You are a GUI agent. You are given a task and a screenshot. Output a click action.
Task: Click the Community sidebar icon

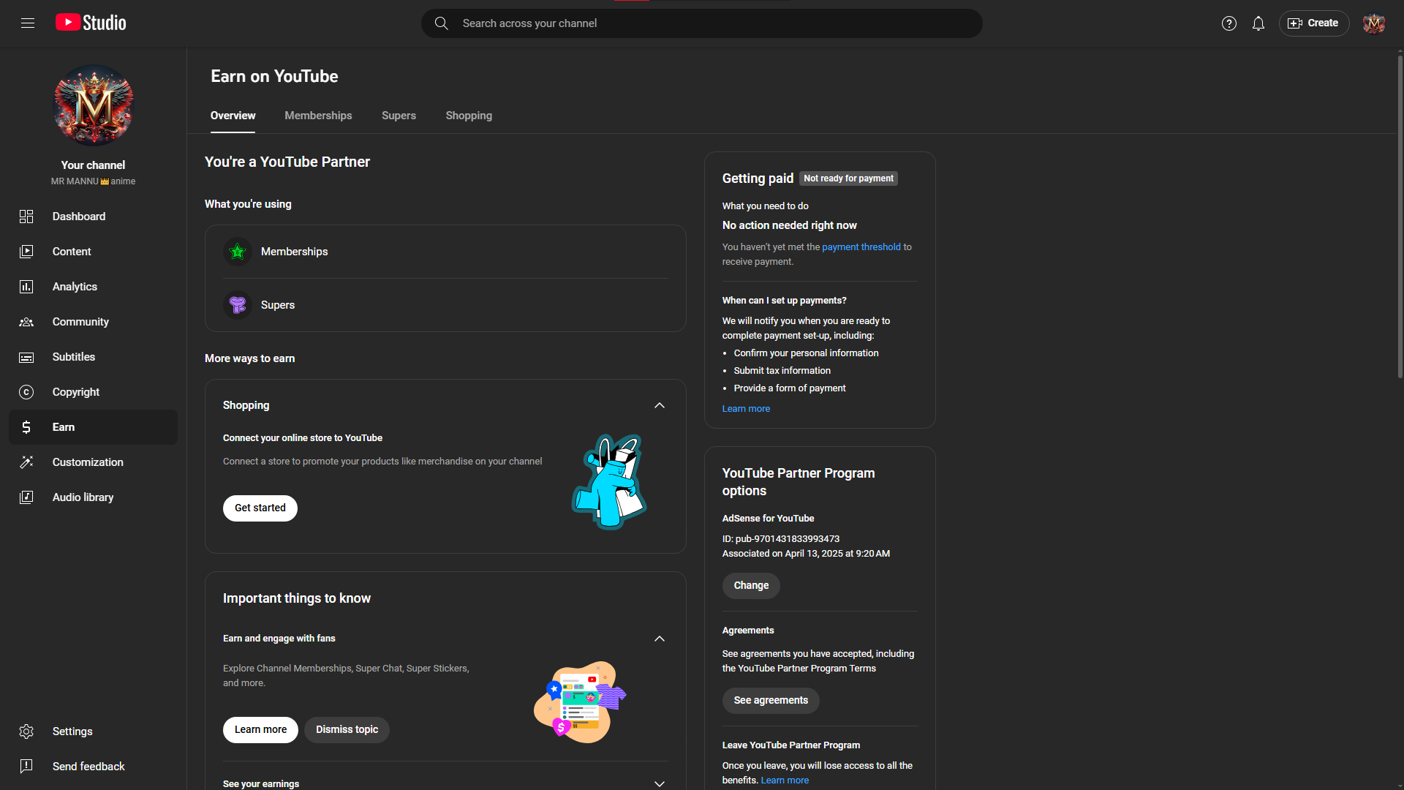pyautogui.click(x=26, y=322)
